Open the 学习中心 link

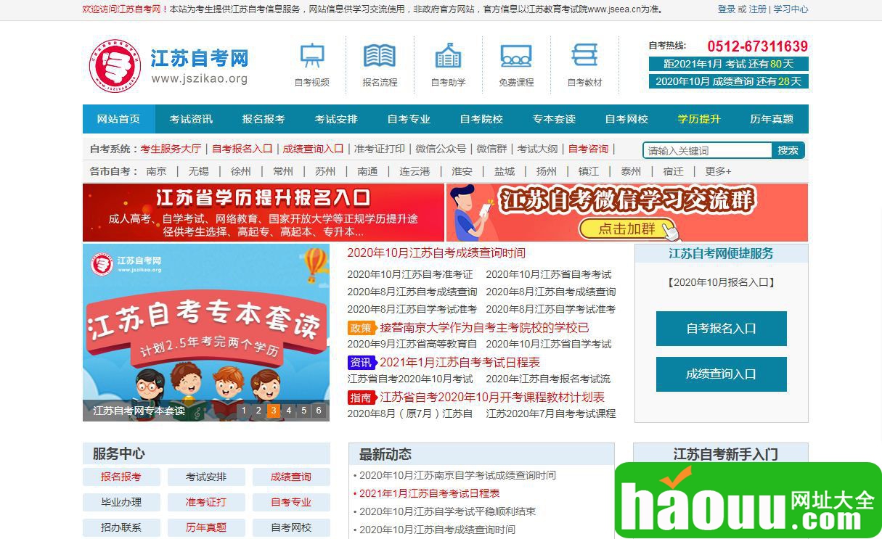click(x=791, y=9)
